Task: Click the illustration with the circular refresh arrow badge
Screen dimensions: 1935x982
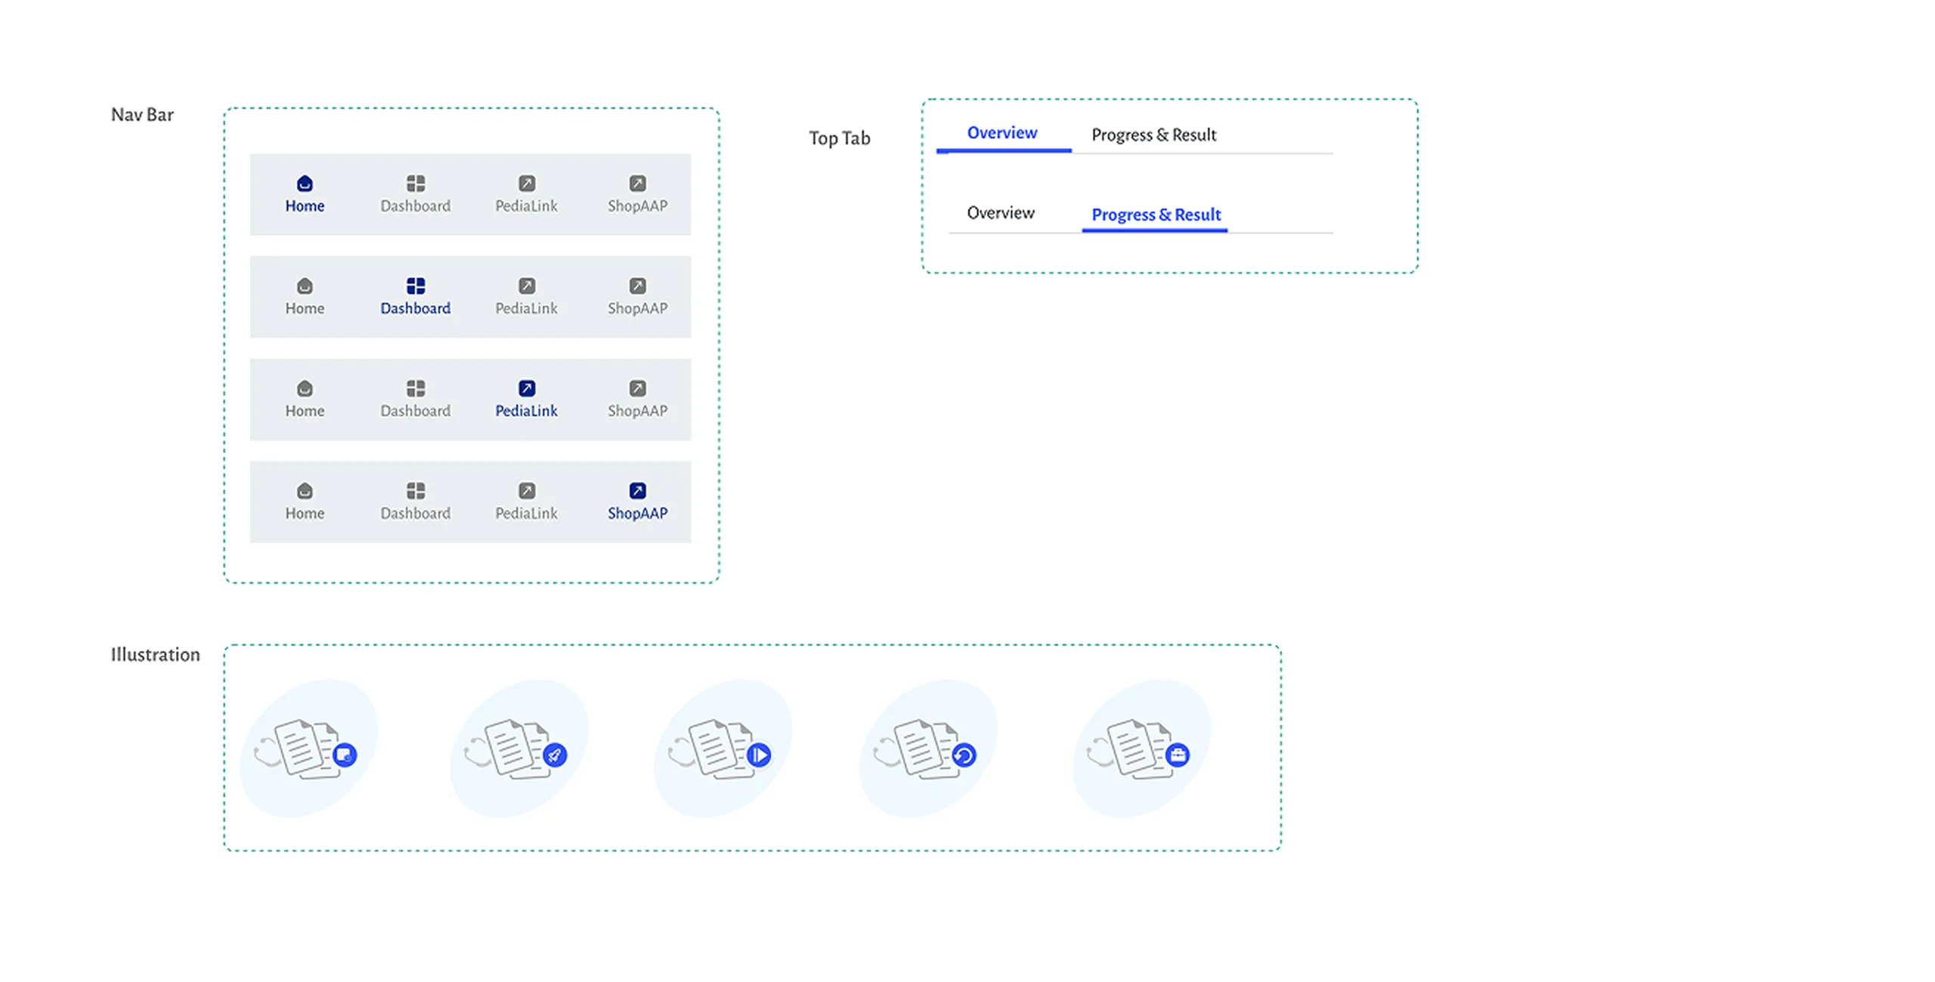Action: pos(927,748)
